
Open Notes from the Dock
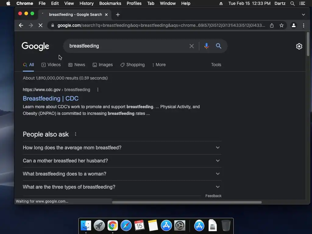[153, 225]
